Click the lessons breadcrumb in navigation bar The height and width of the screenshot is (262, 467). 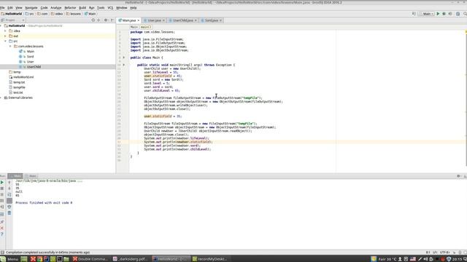[x=74, y=14]
